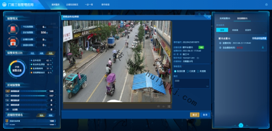Close the event dialog with the X

click(209, 17)
